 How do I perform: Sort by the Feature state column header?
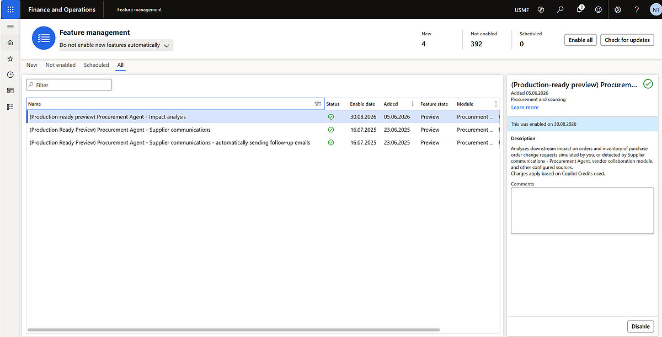pyautogui.click(x=434, y=104)
